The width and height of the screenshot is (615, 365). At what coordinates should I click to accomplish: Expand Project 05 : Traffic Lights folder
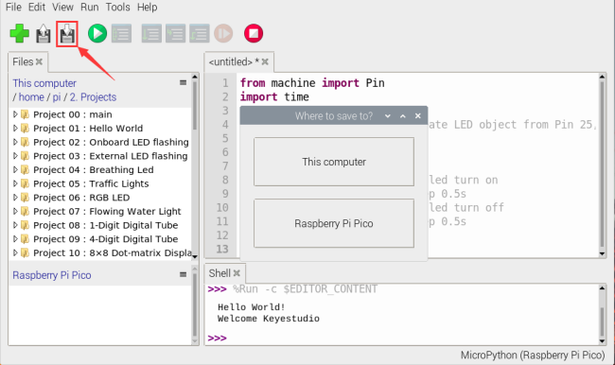click(15, 183)
